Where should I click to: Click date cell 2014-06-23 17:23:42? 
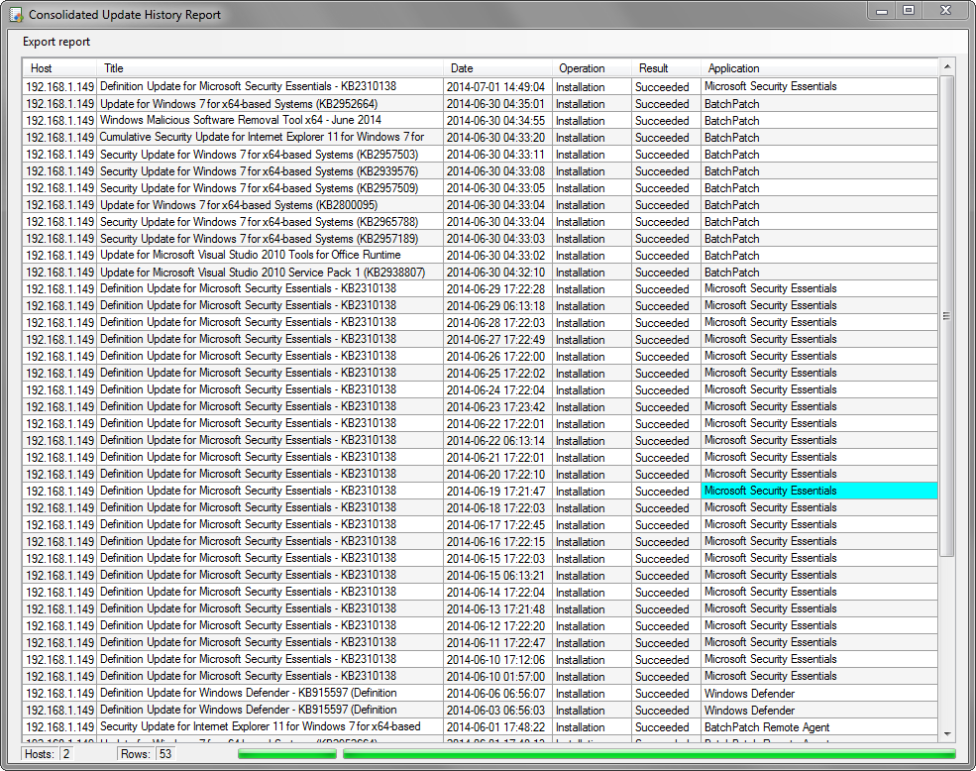pos(497,406)
